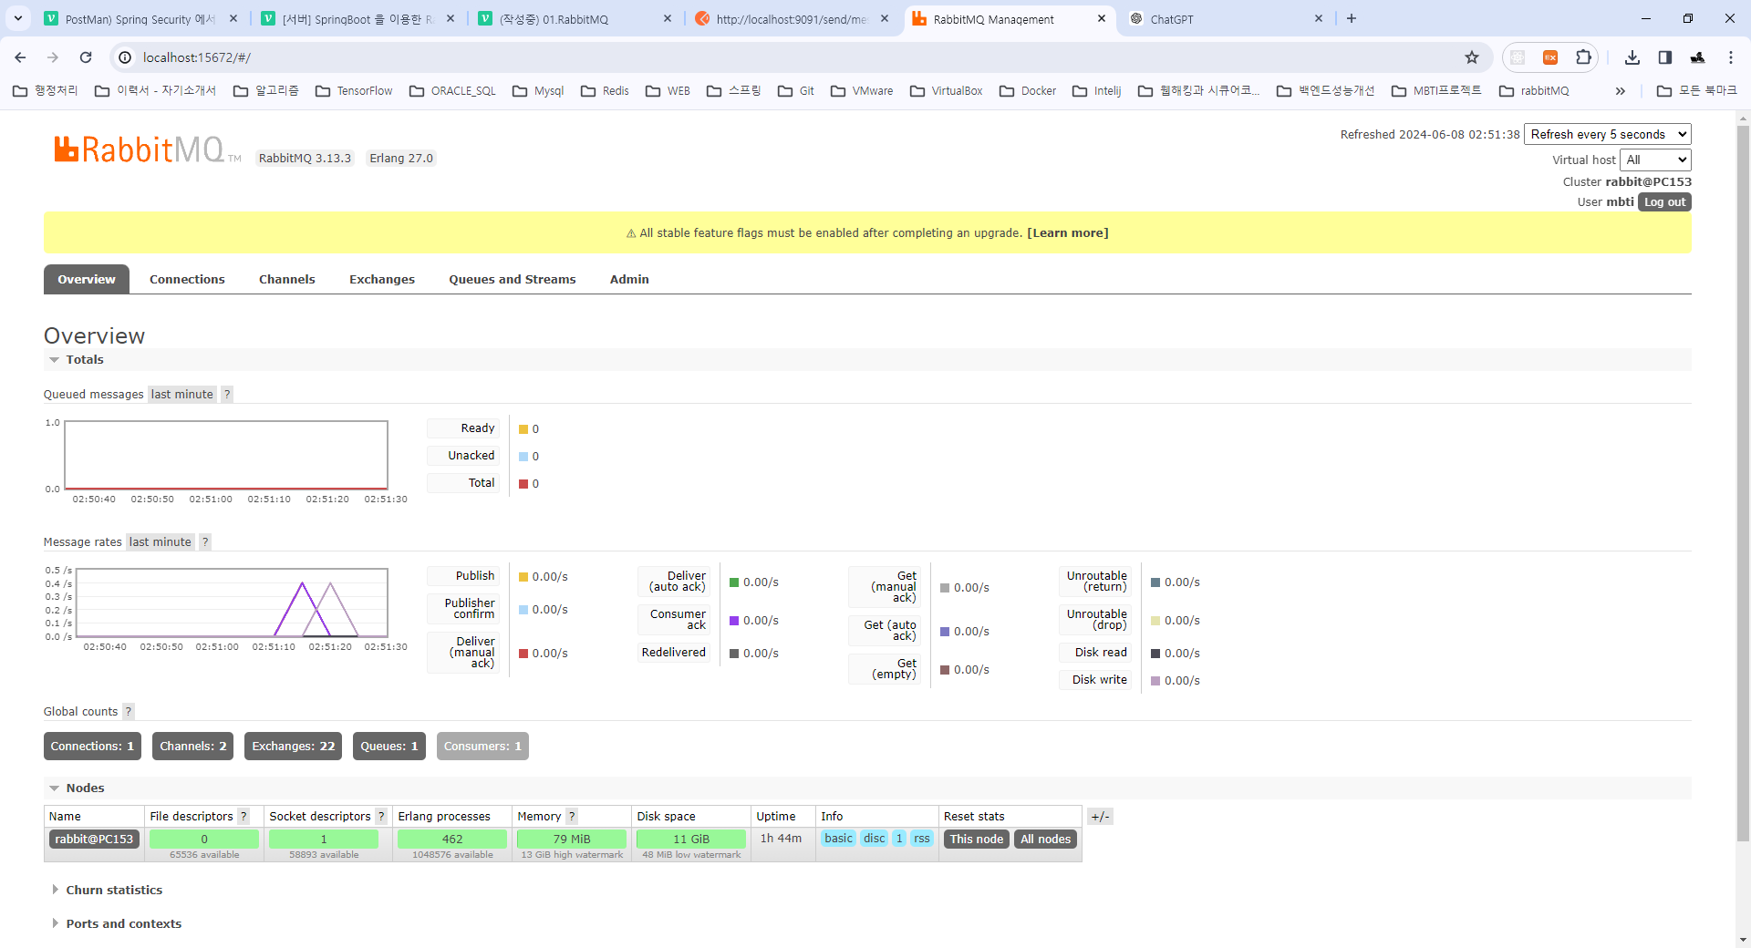Viewport: 1751px width, 948px height.
Task: Click help icon for Memory column
Action: [572, 816]
